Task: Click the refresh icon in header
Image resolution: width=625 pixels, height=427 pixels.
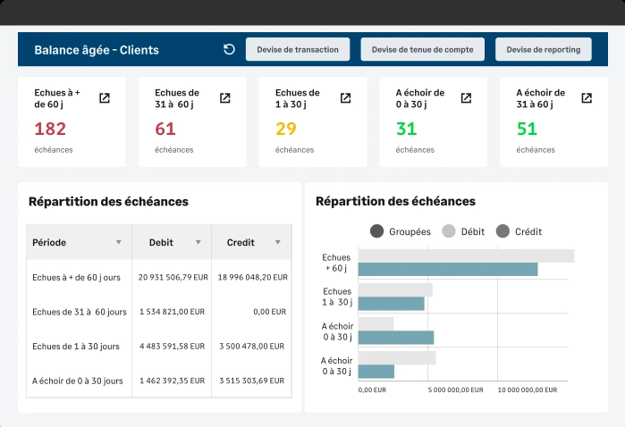Action: (x=229, y=50)
